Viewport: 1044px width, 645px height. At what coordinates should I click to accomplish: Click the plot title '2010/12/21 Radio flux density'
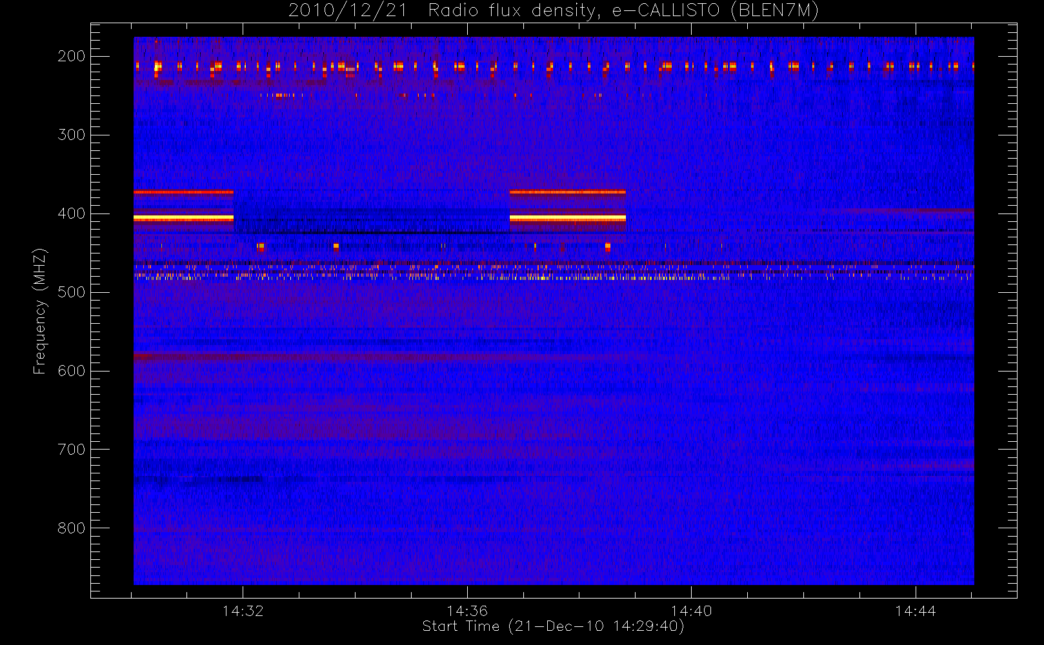point(444,11)
